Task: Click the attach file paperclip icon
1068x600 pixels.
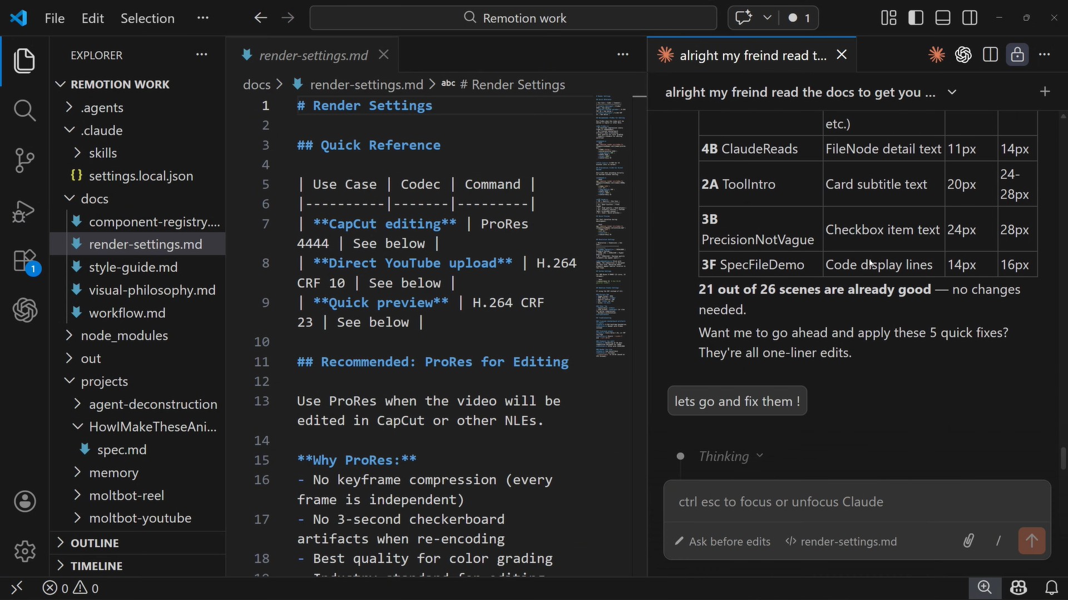Action: click(x=968, y=541)
